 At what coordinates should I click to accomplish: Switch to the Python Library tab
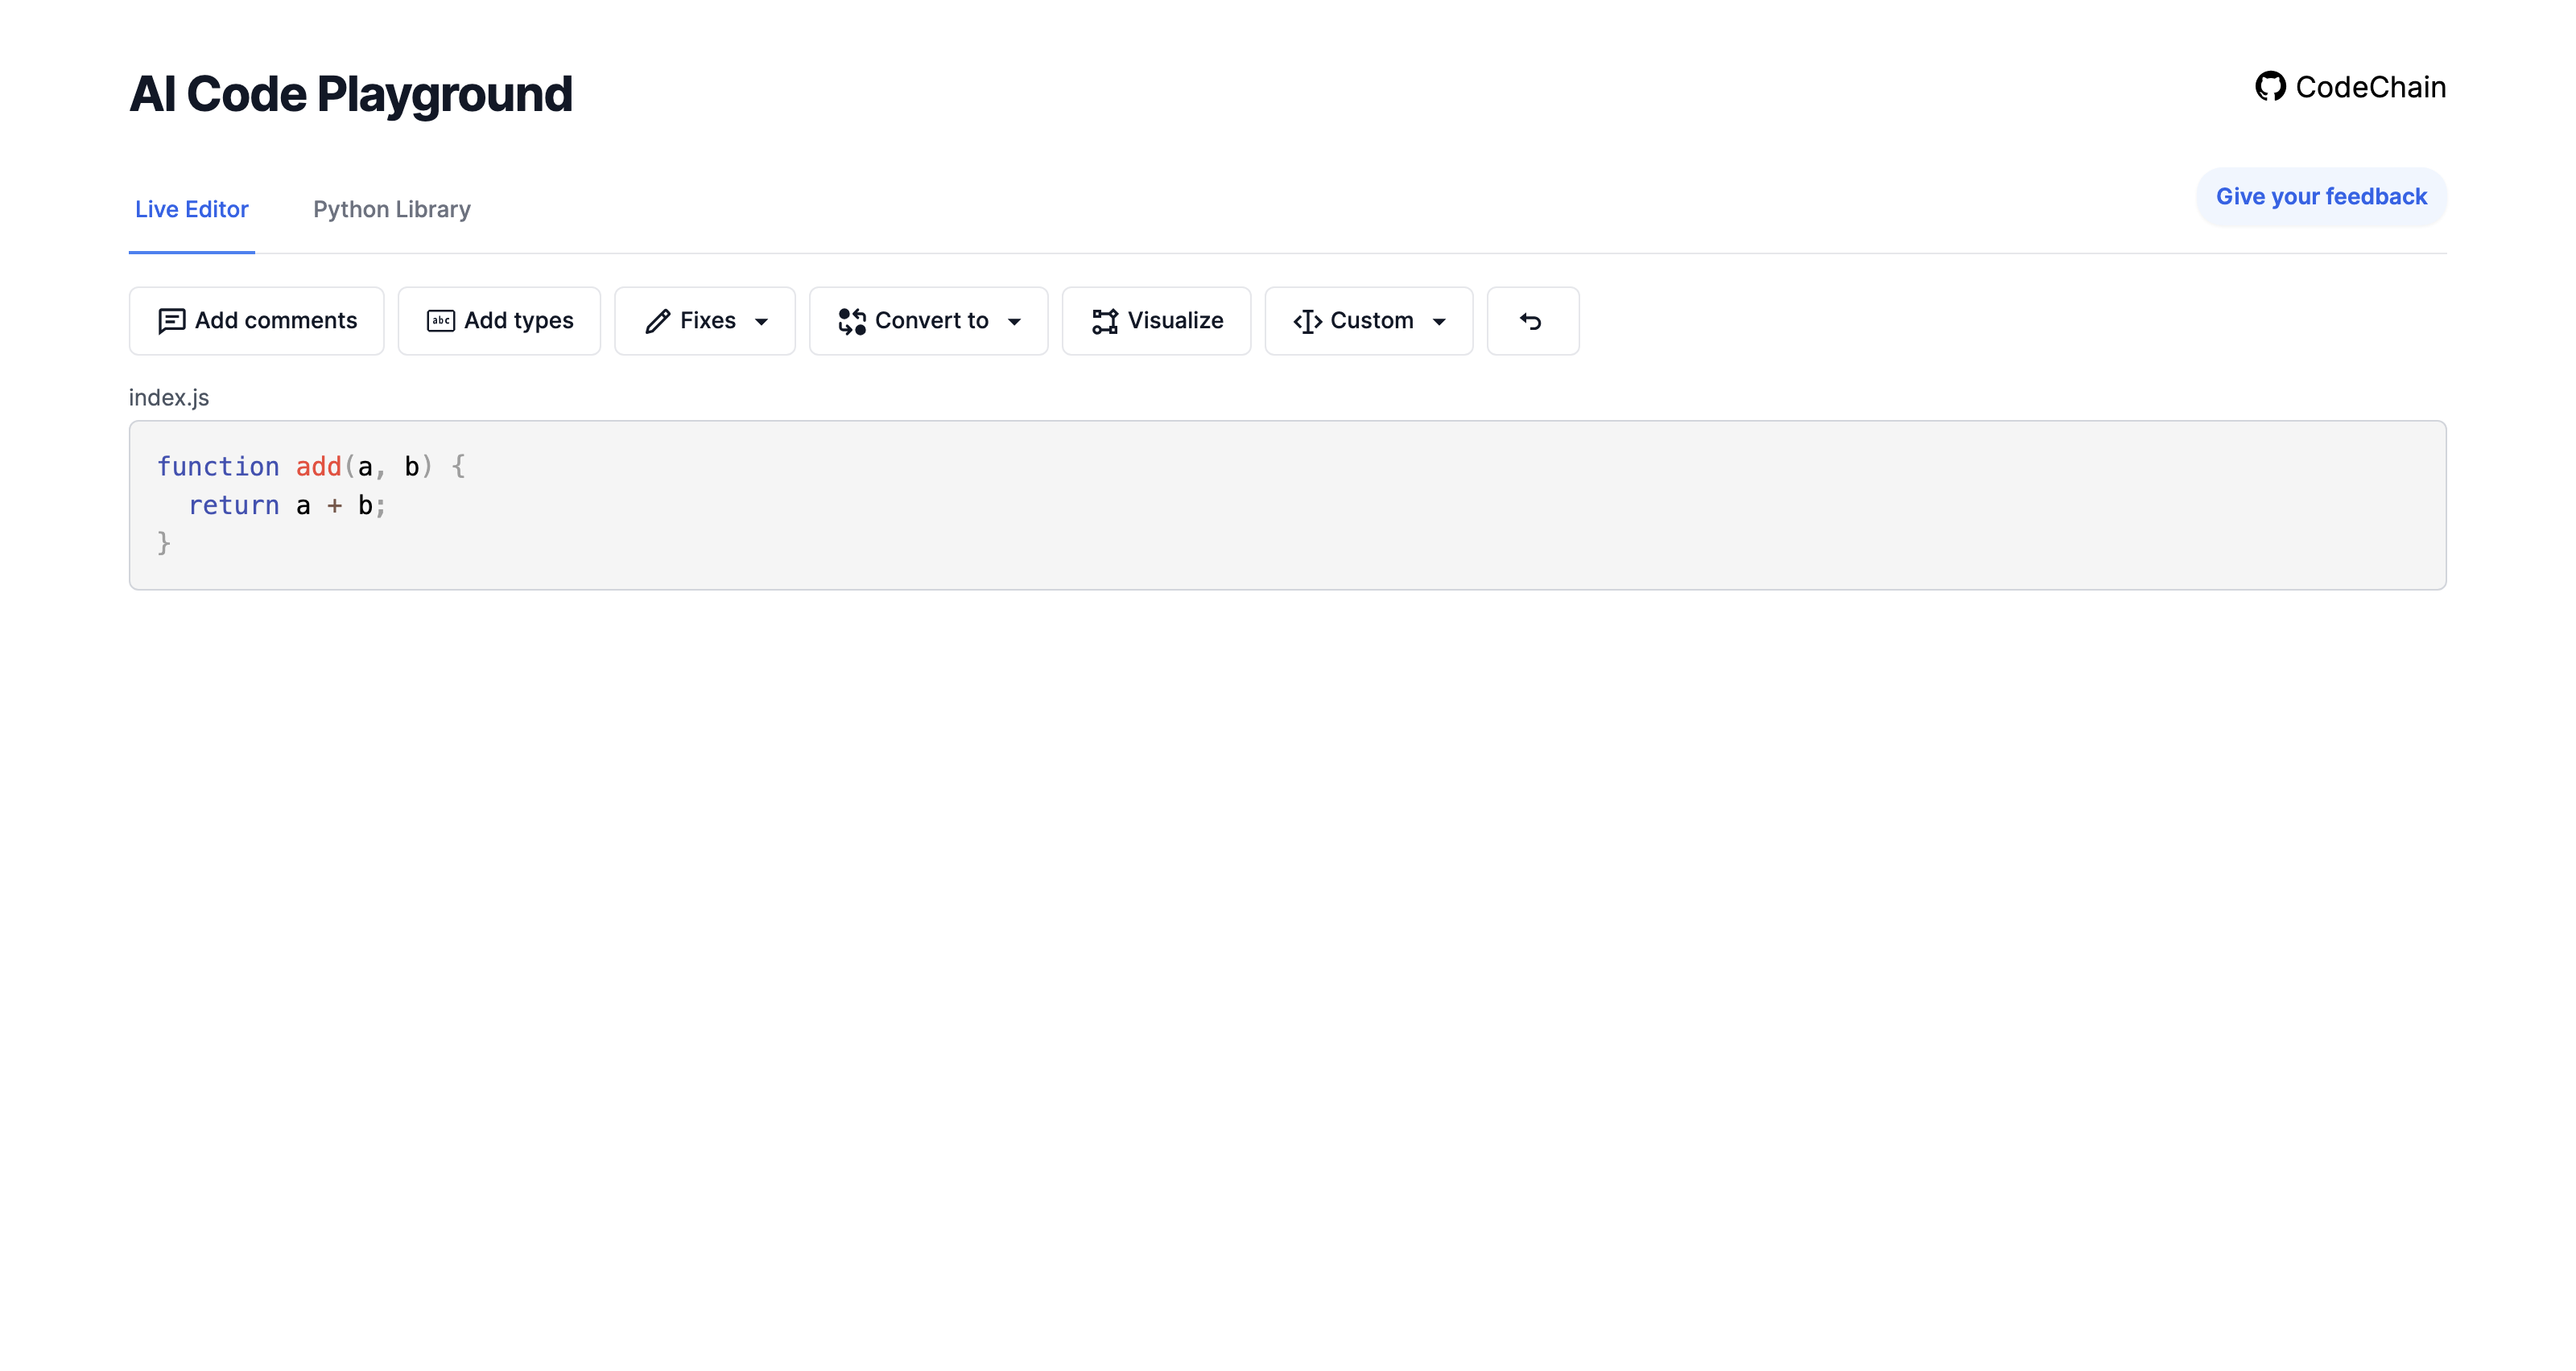tap(392, 209)
